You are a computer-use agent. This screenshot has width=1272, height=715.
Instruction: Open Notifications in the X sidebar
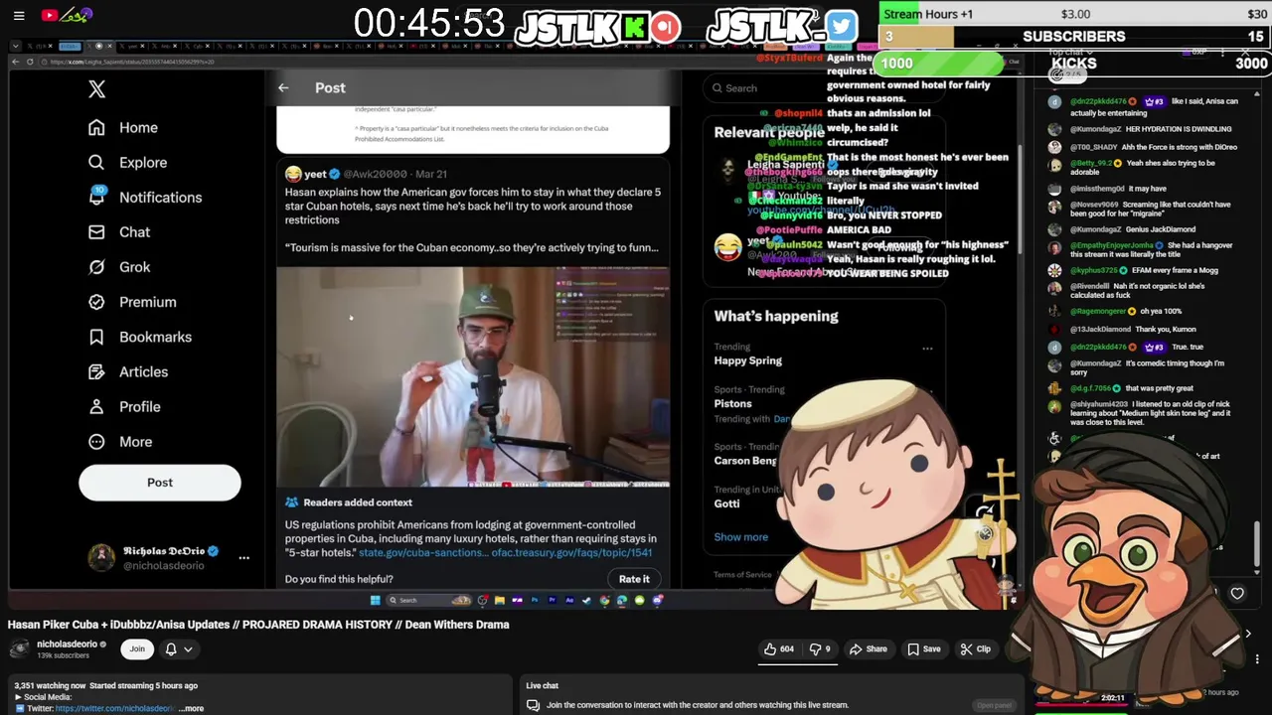click(x=145, y=197)
